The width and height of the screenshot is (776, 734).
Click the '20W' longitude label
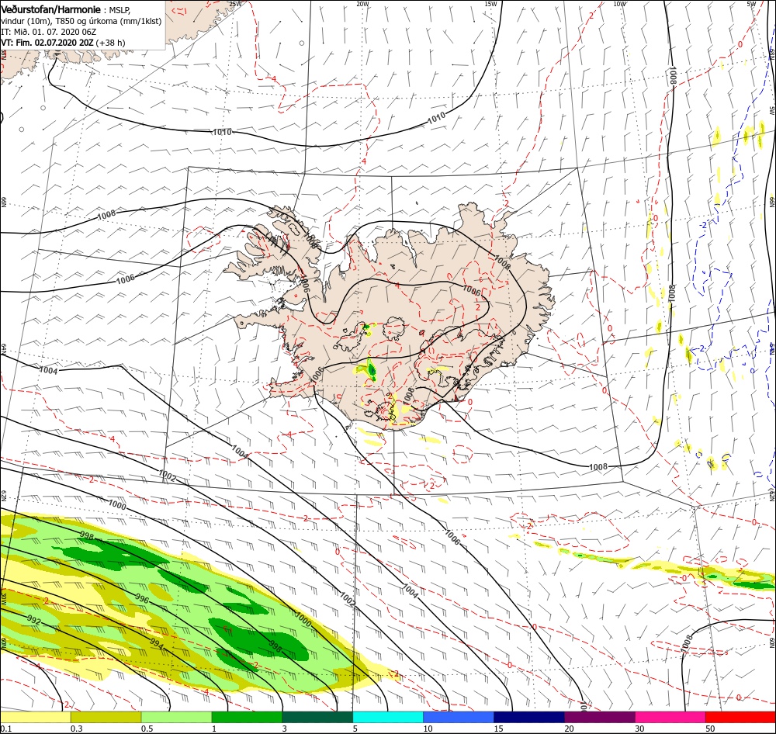point(362,4)
